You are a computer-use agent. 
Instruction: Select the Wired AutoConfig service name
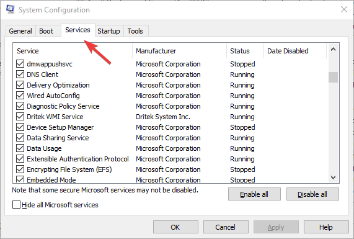coord(53,96)
